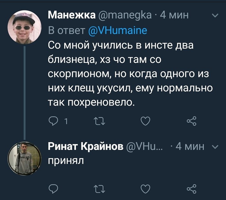Screen dimensions: 226x200
Task: Open the tweet text about twins
Action: pyautogui.click(x=129, y=73)
